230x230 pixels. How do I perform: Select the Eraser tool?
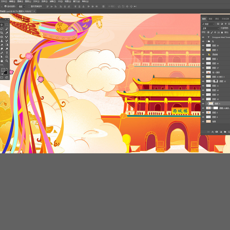click(2, 45)
